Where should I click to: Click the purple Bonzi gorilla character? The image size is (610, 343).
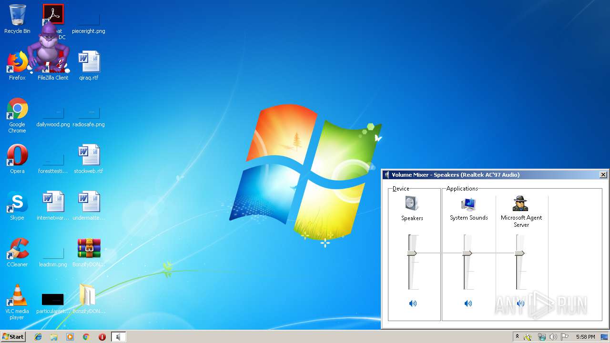(48, 47)
